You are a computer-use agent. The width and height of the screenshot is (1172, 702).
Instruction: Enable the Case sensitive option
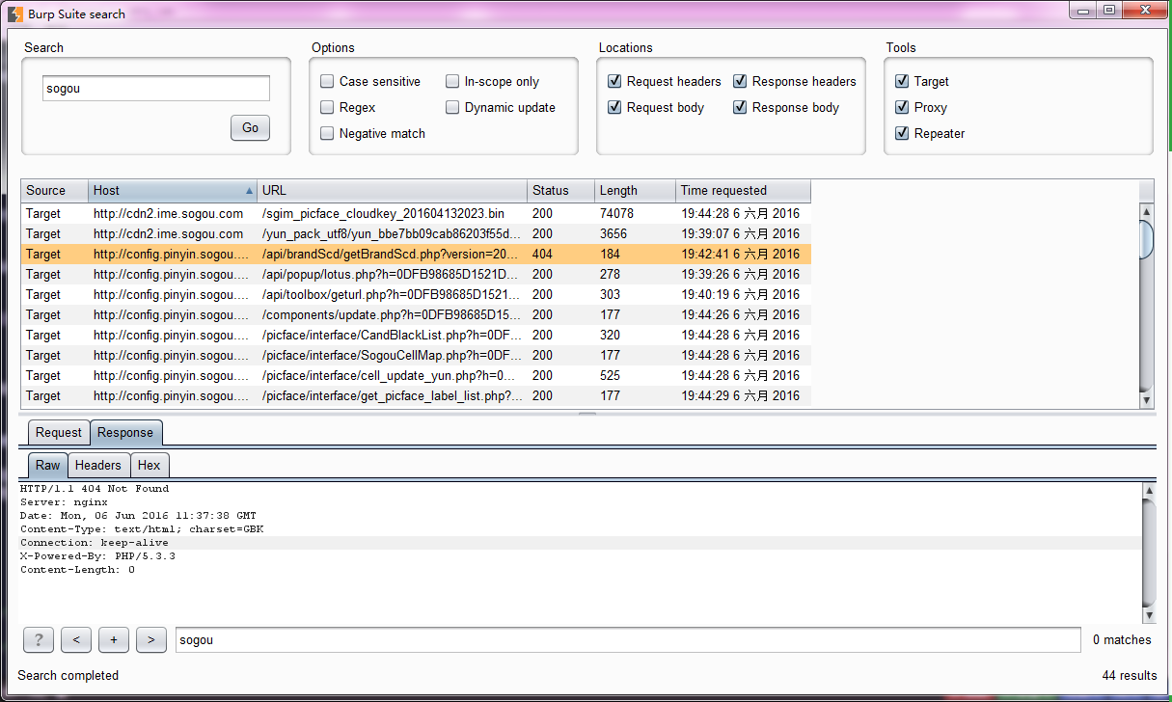[x=328, y=82]
